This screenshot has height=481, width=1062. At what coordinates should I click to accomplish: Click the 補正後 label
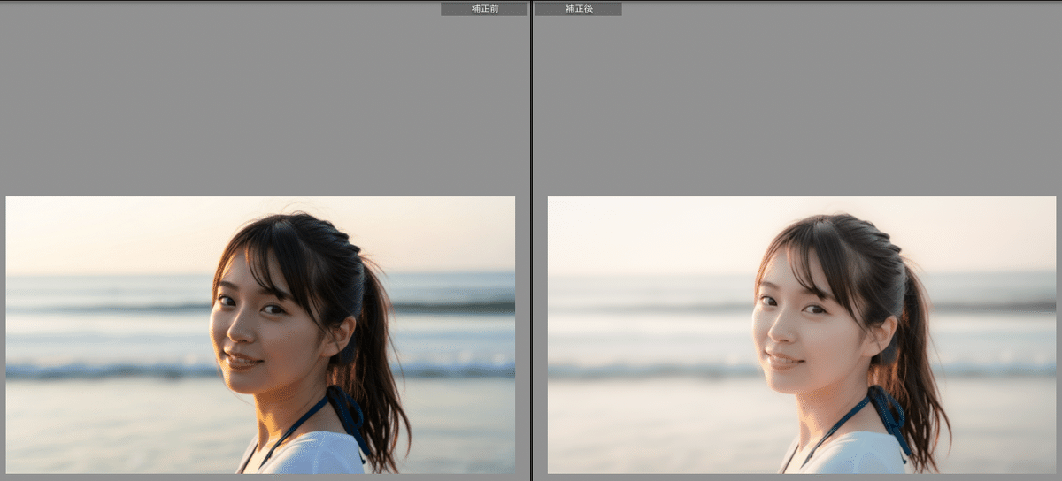pos(578,9)
